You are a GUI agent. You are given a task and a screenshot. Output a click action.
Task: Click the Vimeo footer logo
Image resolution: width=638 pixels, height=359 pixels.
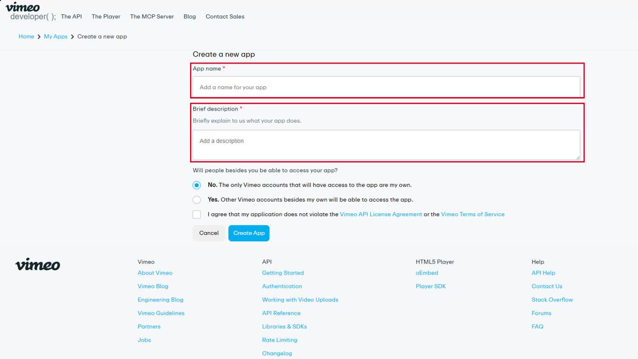pos(37,265)
